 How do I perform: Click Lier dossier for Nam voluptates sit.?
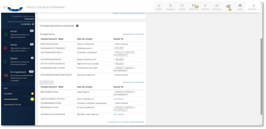pyautogui.click(x=119, y=99)
